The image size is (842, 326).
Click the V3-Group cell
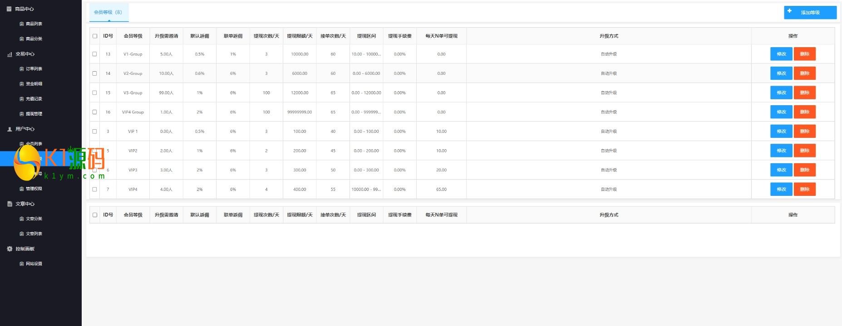click(x=133, y=92)
